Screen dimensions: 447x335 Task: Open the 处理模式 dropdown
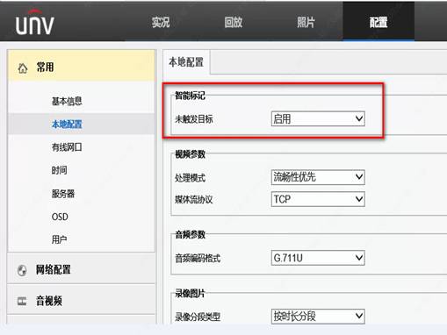(318, 177)
